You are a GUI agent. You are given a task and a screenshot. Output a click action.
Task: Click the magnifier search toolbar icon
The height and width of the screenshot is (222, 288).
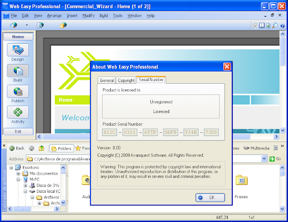pos(275,25)
